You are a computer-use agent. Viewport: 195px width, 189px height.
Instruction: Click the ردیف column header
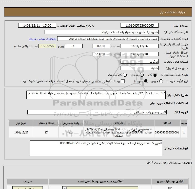pos(184,123)
